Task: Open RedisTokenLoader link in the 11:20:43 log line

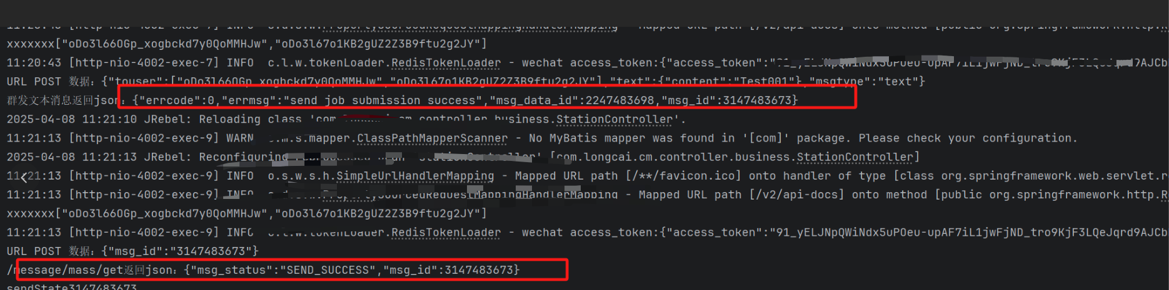Action: [446, 63]
